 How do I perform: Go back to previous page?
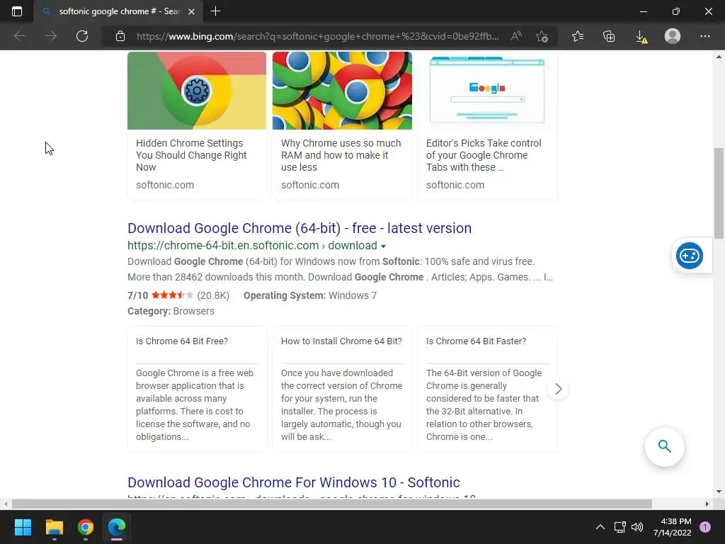(20, 36)
